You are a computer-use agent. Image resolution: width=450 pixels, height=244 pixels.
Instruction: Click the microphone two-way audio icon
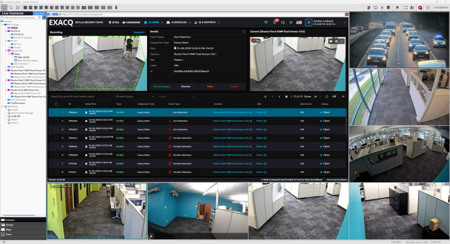[382, 8]
